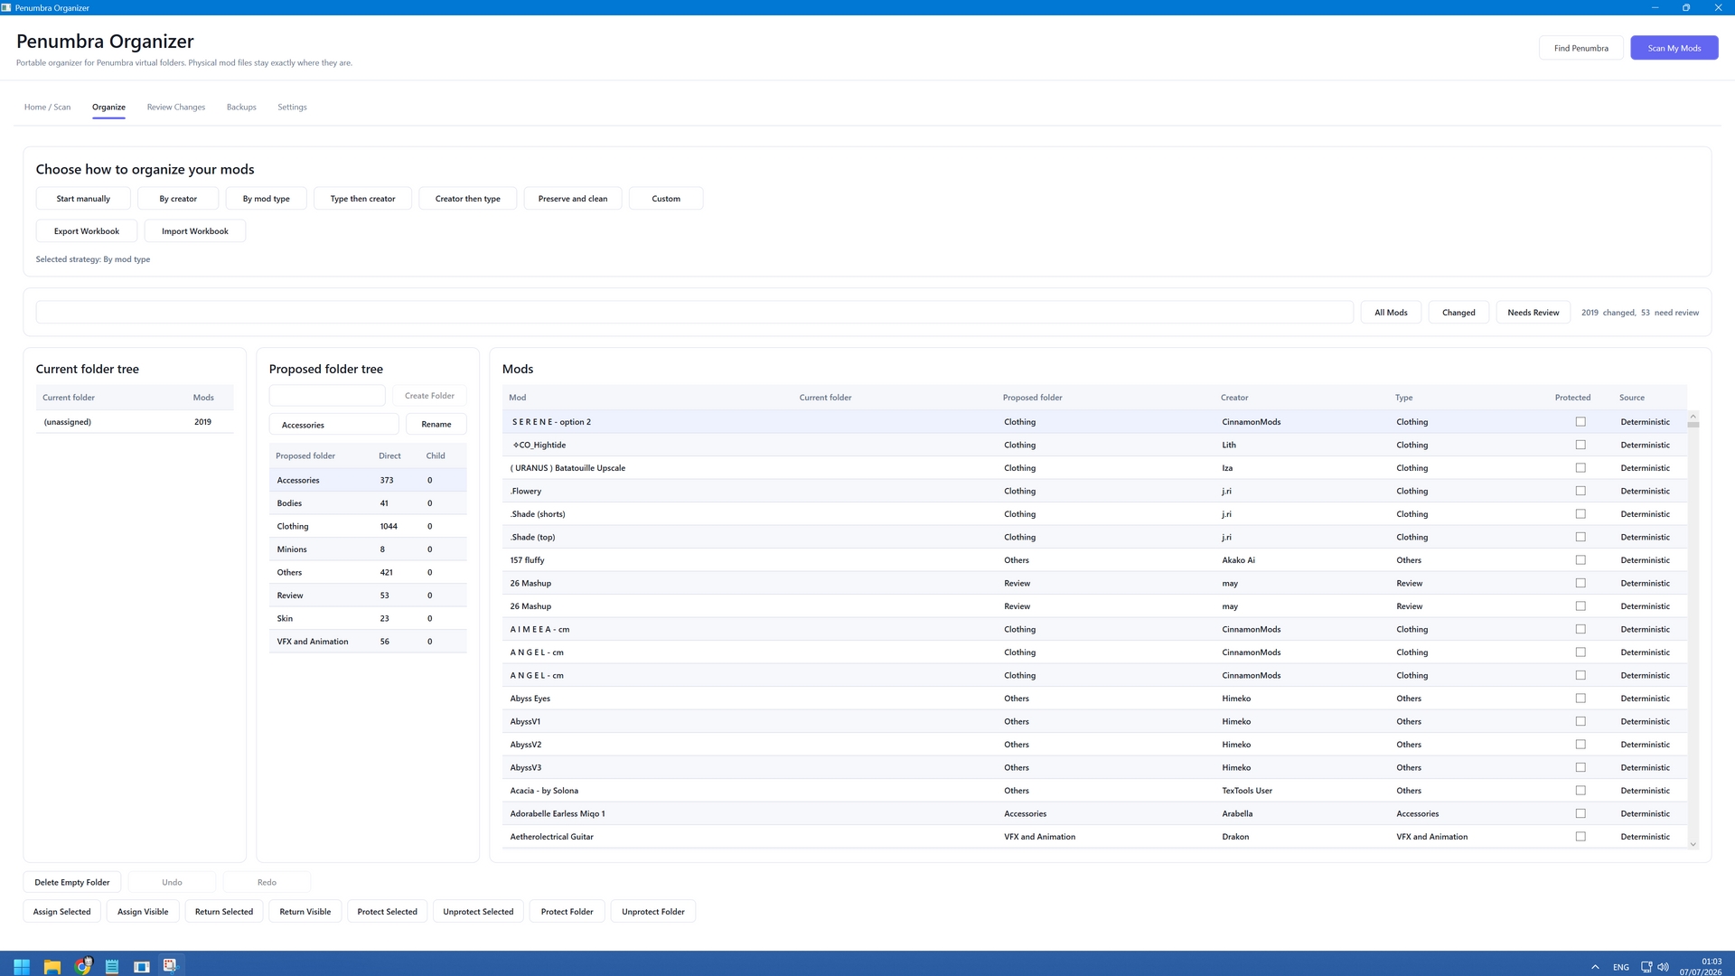Choose the Start manually strategy
Image resolution: width=1735 pixels, height=976 pixels.
click(x=83, y=199)
